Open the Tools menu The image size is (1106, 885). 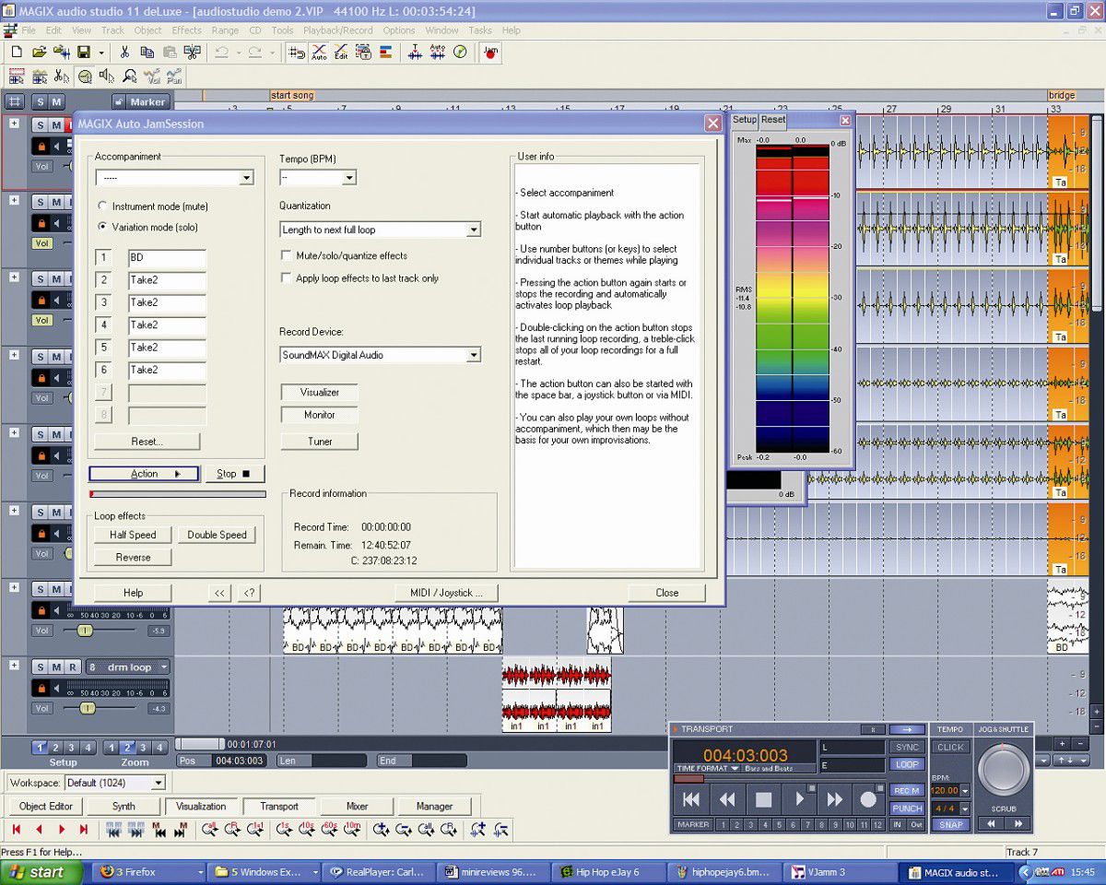(282, 30)
